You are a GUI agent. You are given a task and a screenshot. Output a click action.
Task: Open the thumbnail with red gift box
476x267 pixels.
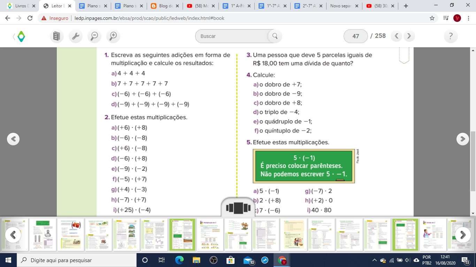pos(70,235)
